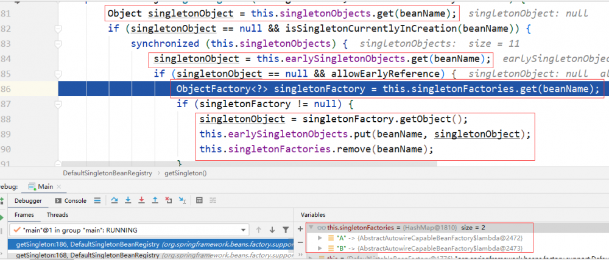Click the Variables panel header
This screenshot has height=260, width=609.
coord(313,214)
